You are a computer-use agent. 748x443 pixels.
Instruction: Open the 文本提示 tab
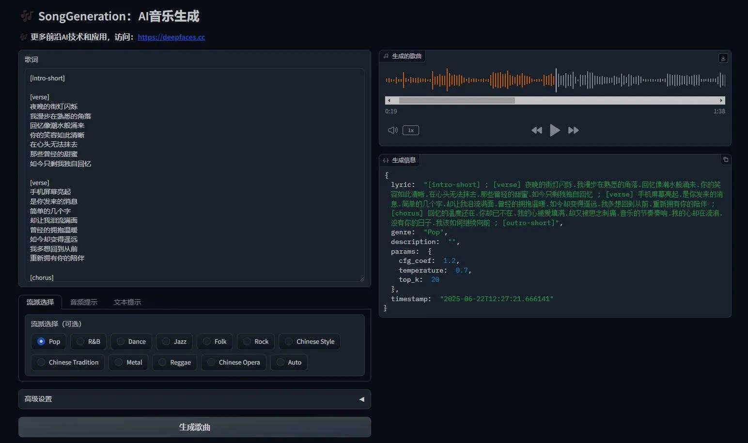click(127, 302)
